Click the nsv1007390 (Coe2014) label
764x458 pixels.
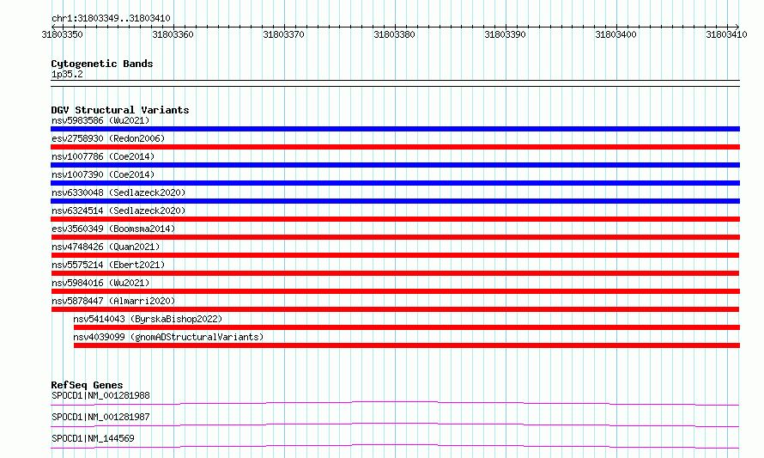pos(103,174)
